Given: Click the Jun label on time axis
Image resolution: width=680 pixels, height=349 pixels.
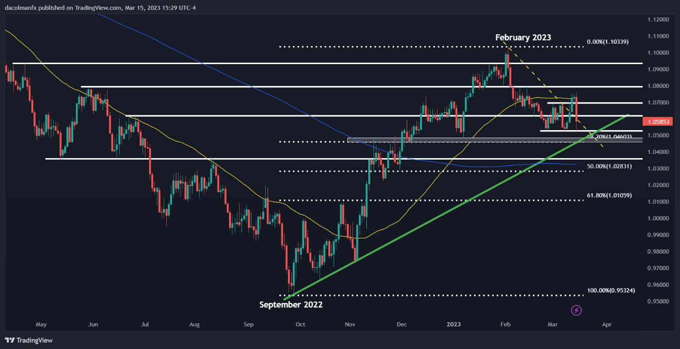Looking at the screenshot, I should [93, 325].
